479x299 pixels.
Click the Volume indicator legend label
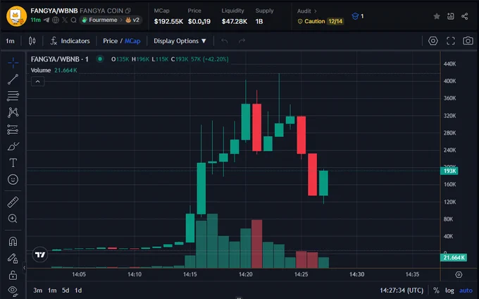point(41,71)
